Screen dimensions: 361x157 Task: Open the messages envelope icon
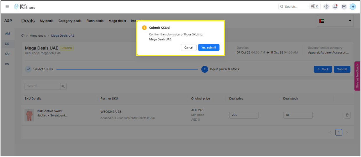(344, 6)
